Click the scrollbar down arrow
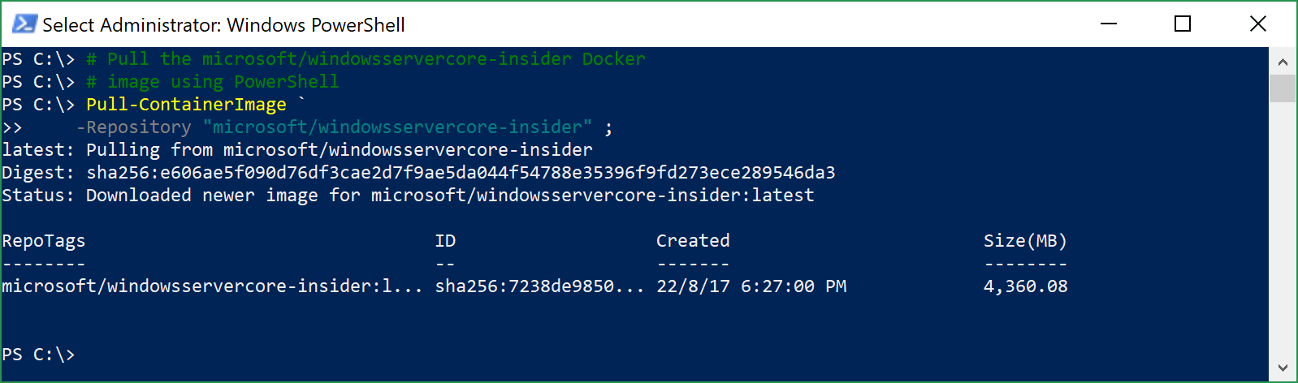The height and width of the screenshot is (383, 1298). coord(1283,368)
